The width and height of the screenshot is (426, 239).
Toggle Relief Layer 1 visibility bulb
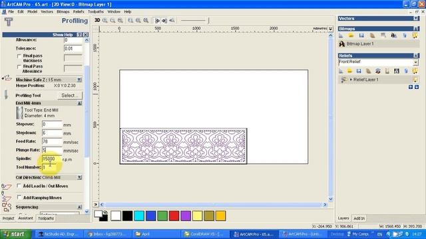[x=415, y=80]
